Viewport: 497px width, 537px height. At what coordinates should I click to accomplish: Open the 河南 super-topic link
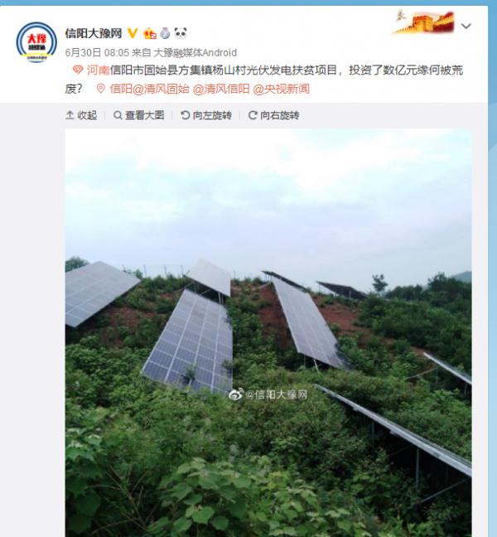coord(98,70)
